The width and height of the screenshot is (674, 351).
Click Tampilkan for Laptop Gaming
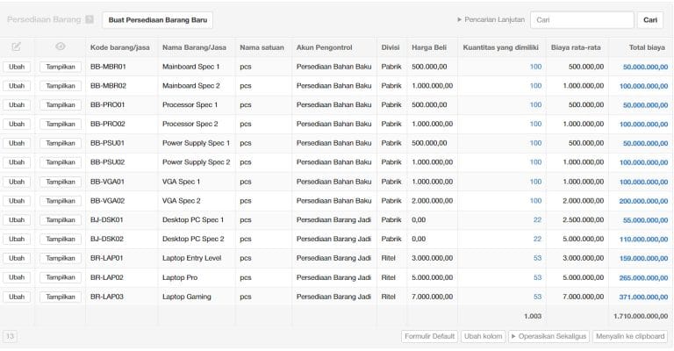[x=61, y=297]
